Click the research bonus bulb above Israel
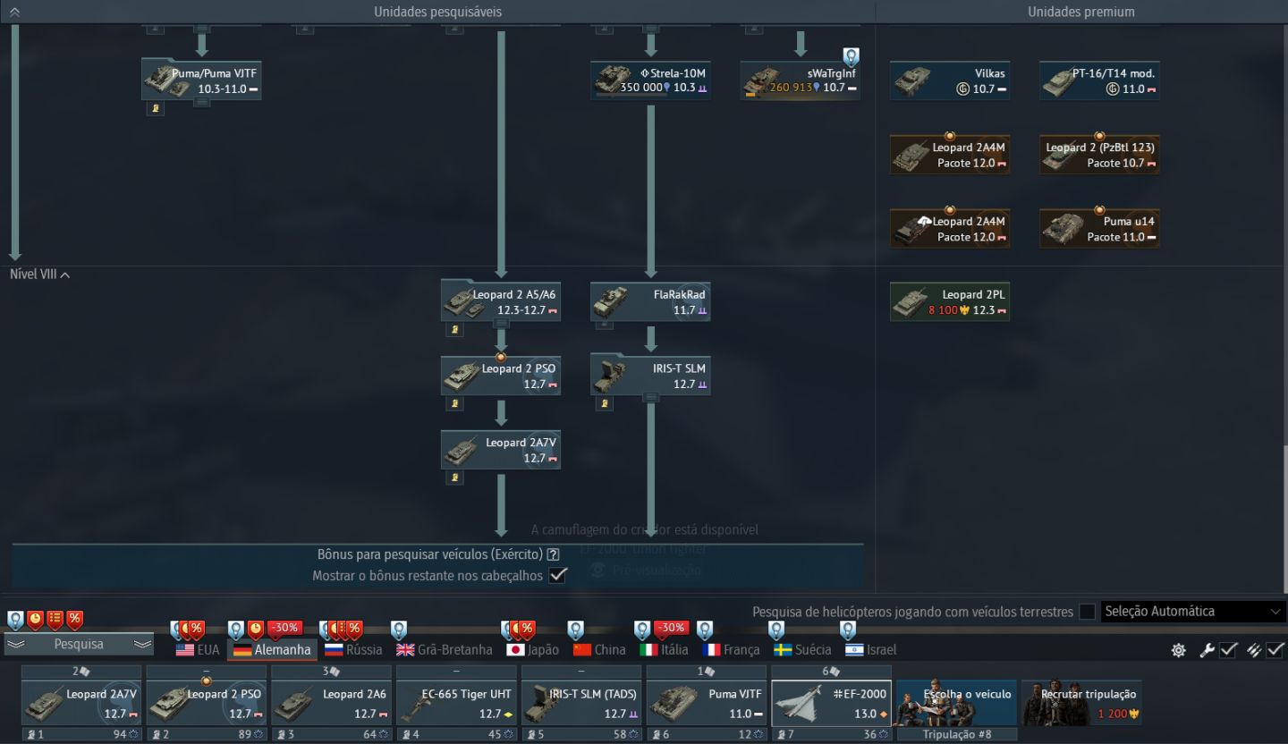 click(x=848, y=630)
